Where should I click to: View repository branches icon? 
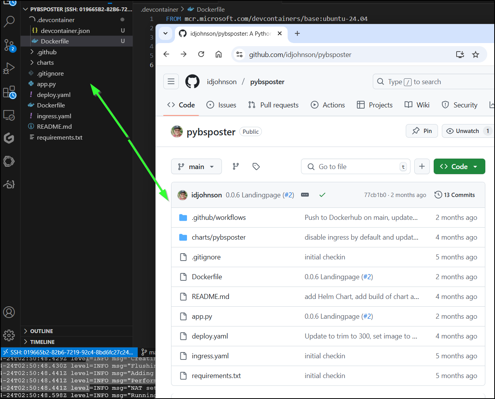tap(236, 166)
